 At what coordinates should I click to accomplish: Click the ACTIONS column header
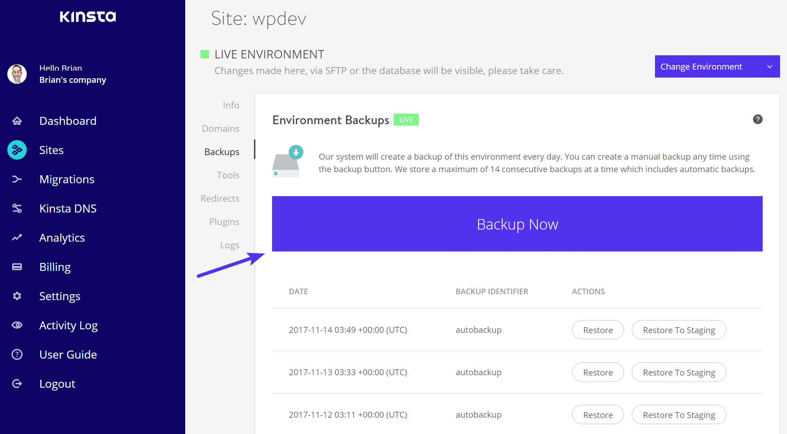click(588, 291)
